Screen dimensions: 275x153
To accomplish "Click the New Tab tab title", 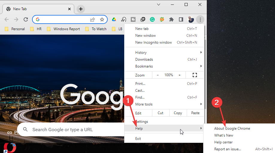I will click(x=20, y=9).
